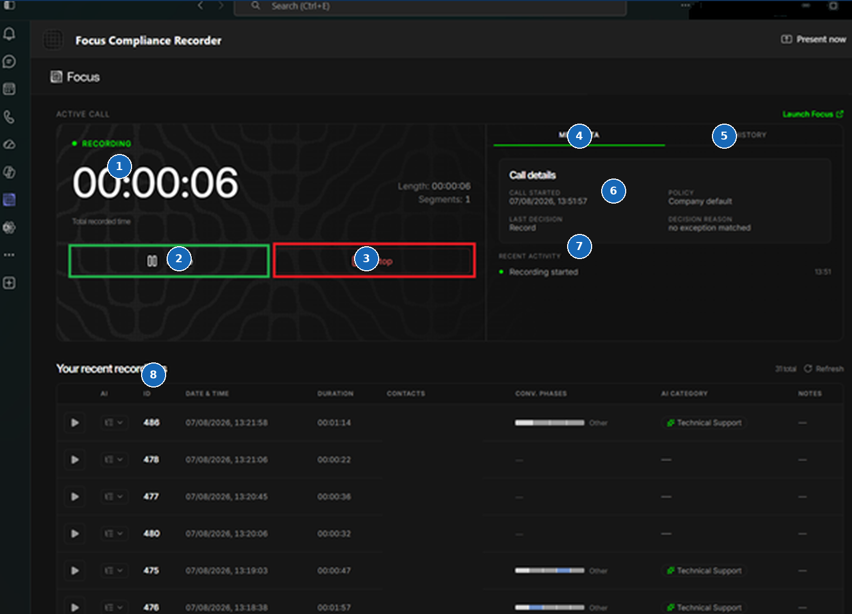
Task: Click the Focus Compliance Recorder app logo
Action: pyautogui.click(x=53, y=39)
